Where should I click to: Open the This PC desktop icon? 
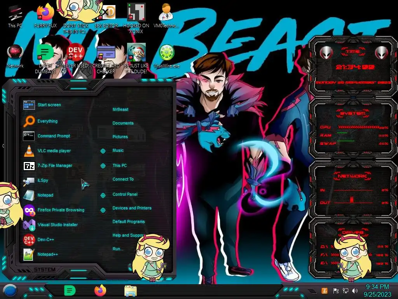pos(15,16)
